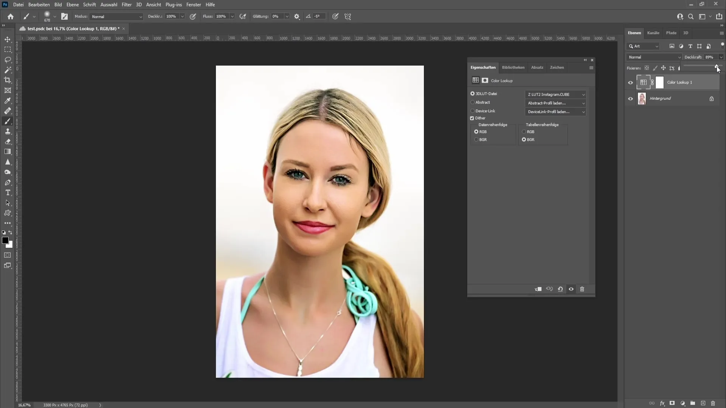
Task: Select the Eyedropper tool
Action: (8, 100)
